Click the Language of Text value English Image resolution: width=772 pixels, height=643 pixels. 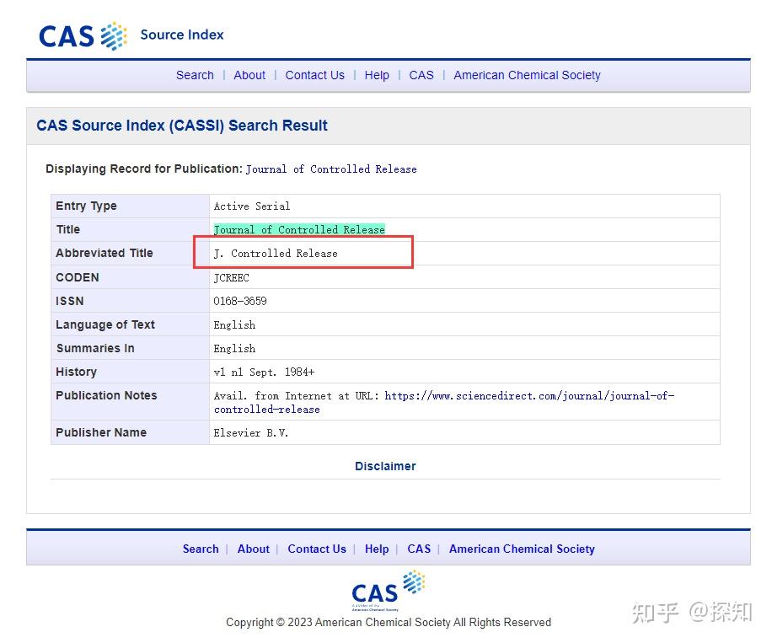pyautogui.click(x=234, y=325)
